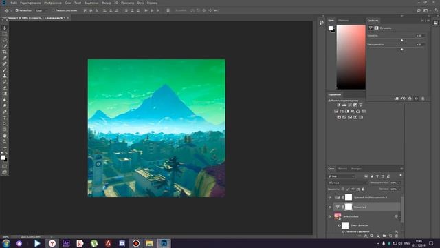The height and width of the screenshot is (248, 440).
Task: Add a Levels adjustment
Action: 344,105
